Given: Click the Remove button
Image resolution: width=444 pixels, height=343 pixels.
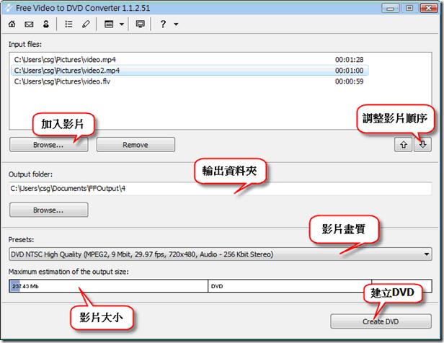Looking at the screenshot, I should 136,145.
